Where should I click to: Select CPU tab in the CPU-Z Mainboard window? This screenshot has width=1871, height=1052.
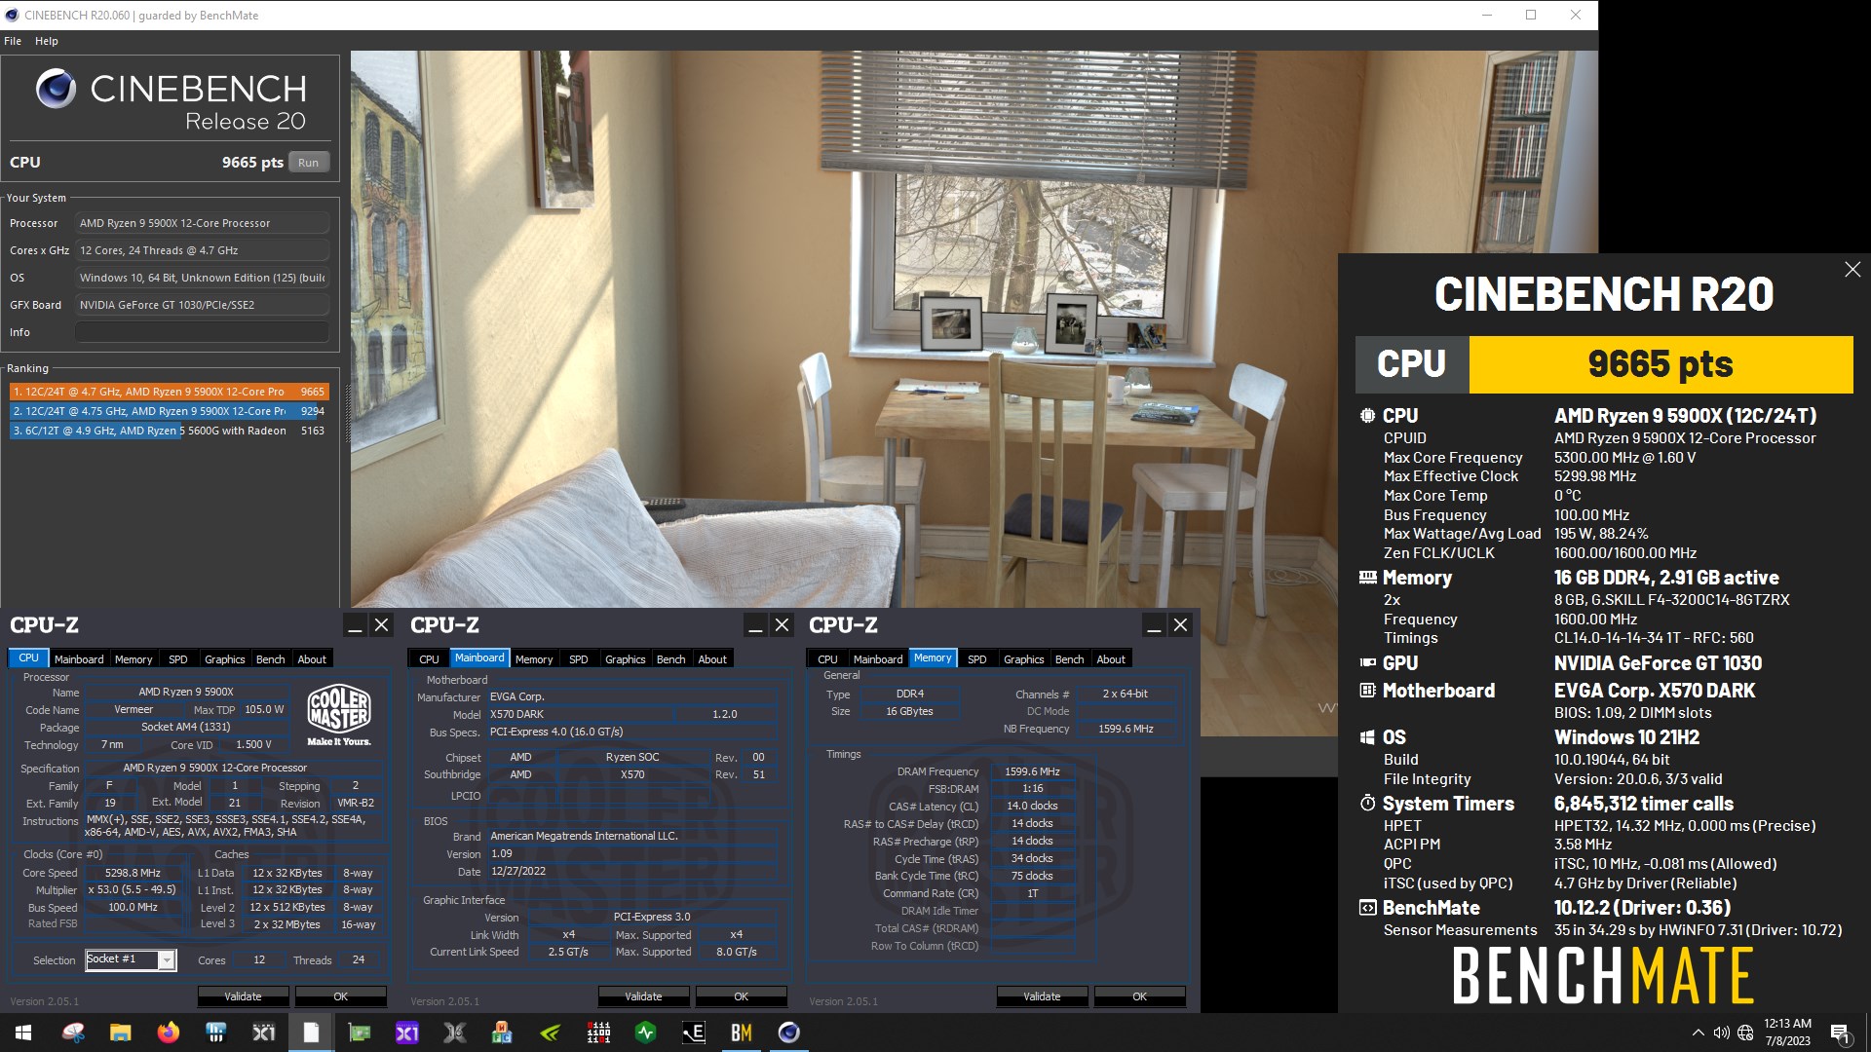[429, 659]
